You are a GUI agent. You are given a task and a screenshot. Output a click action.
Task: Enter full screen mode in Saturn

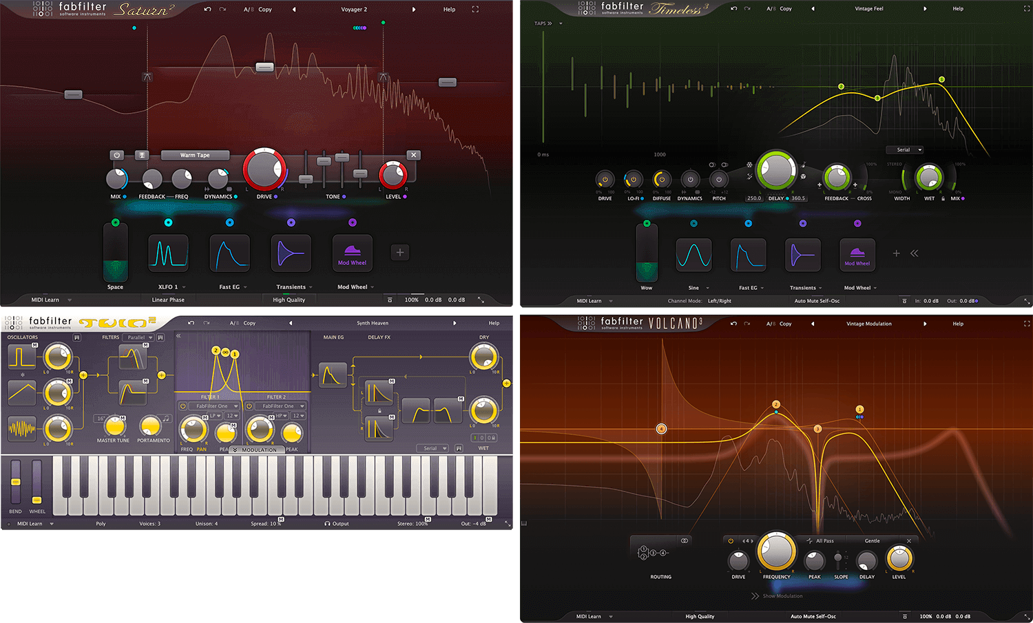[475, 10]
